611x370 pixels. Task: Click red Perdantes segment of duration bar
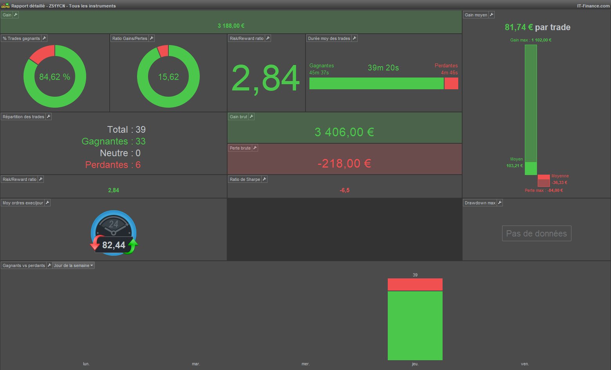point(451,83)
